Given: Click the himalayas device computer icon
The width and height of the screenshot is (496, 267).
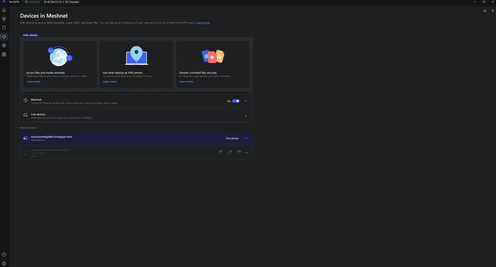Looking at the screenshot, I should 26,138.
